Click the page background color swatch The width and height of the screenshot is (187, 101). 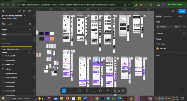pos(158,27)
